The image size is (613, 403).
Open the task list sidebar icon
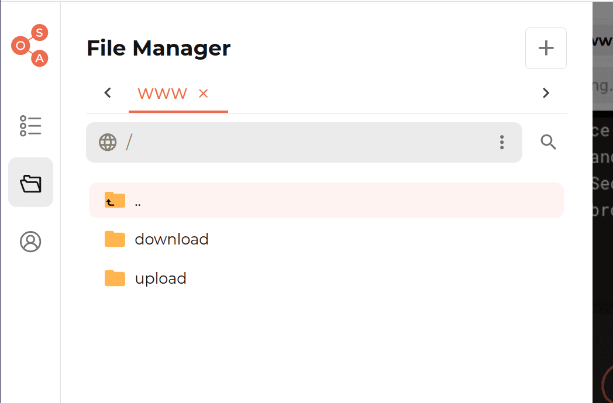pos(30,126)
